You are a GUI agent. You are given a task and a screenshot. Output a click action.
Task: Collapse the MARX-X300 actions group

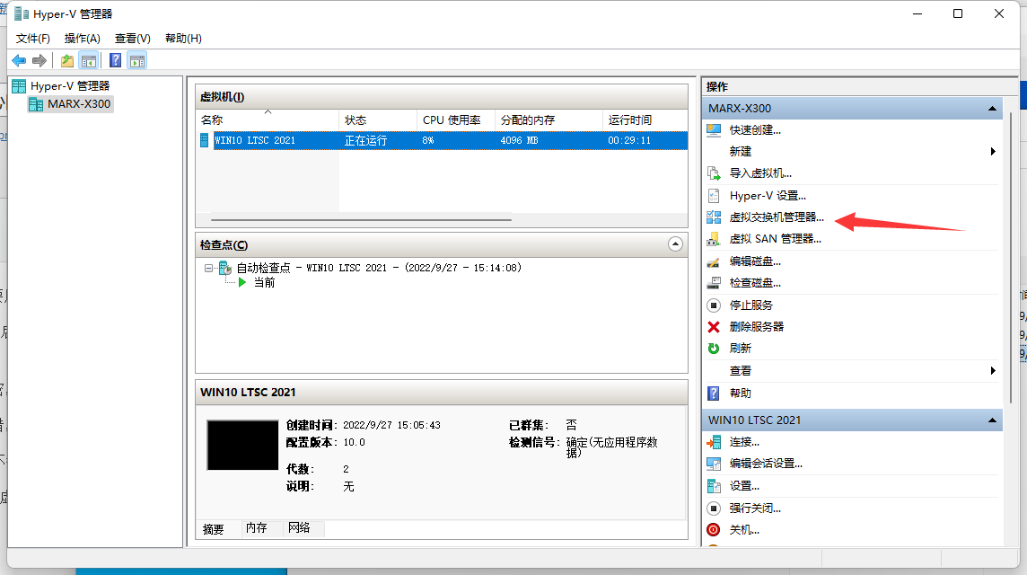(992, 109)
